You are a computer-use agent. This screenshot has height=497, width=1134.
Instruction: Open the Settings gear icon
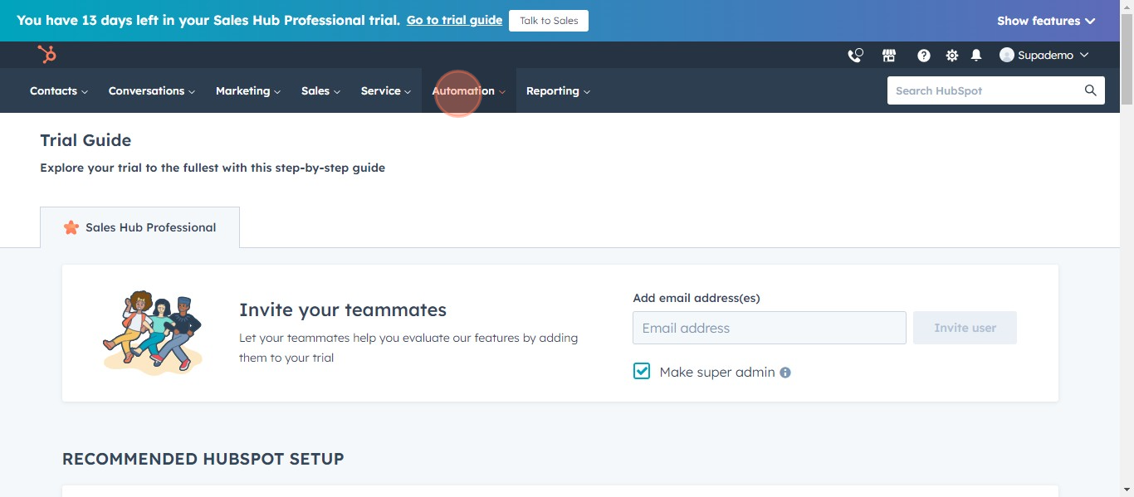[951, 56]
